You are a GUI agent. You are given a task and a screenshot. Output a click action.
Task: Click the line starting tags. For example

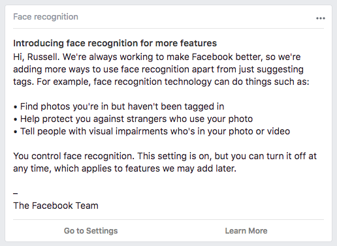click(161, 82)
